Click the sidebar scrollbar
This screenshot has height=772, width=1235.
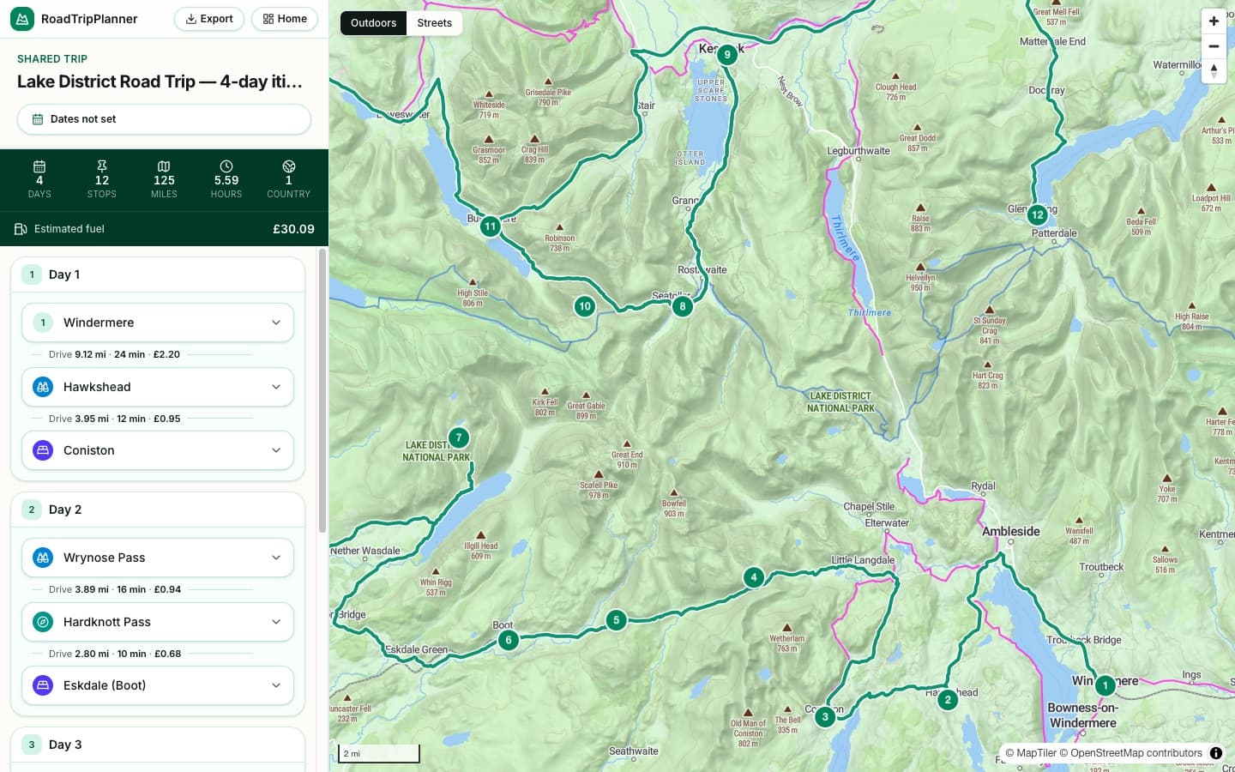pos(322,390)
